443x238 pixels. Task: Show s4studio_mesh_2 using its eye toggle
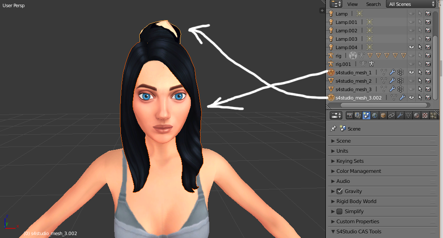(412, 81)
